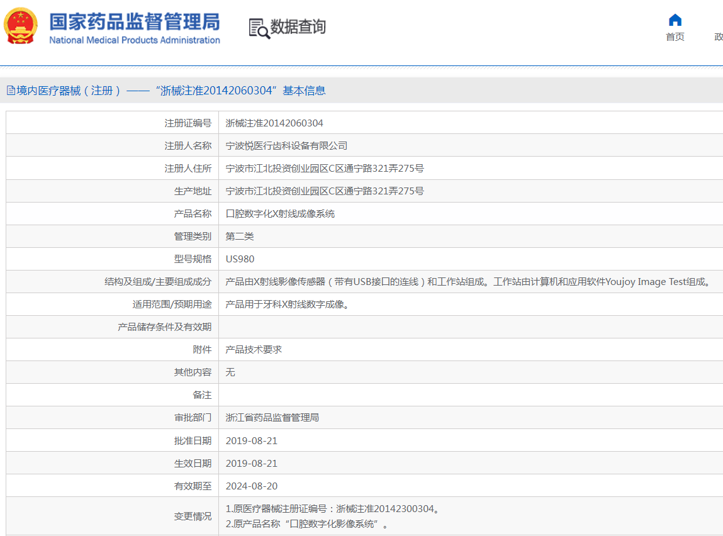Image resolution: width=723 pixels, height=536 pixels.
Task: Click the 产品储存条件及有效期 label
Action: pos(165,327)
